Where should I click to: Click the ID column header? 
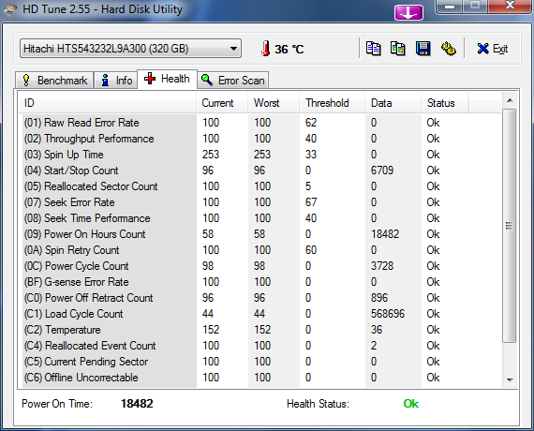click(108, 103)
